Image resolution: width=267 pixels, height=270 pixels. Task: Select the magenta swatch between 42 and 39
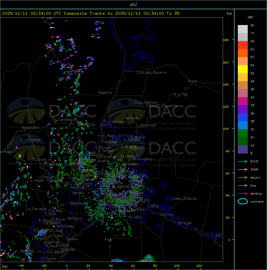point(243,101)
